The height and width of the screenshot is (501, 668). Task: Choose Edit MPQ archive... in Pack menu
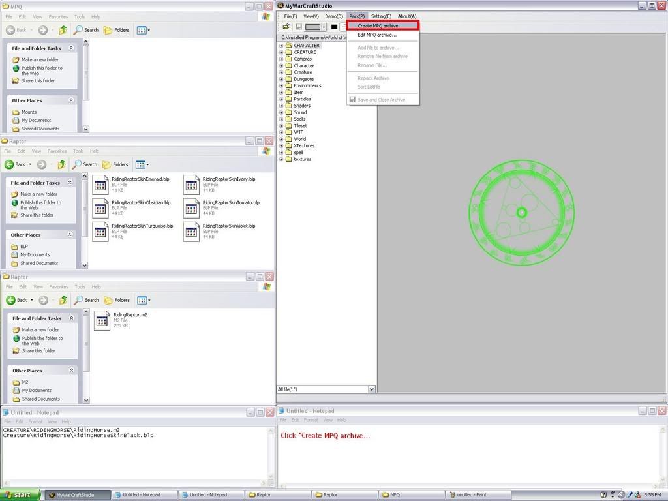pyautogui.click(x=377, y=35)
